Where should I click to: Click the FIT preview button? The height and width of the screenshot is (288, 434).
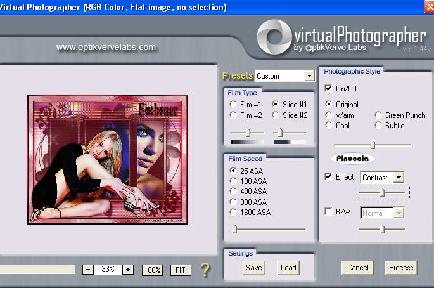coord(181,270)
